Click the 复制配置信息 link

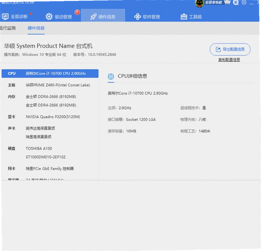click(x=229, y=60)
